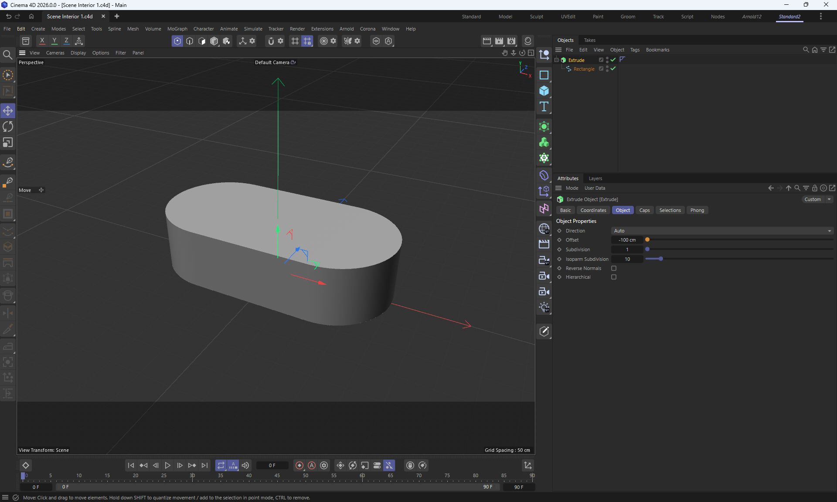Add a Cube primitive object
Image resolution: width=837 pixels, height=502 pixels.
point(544,91)
